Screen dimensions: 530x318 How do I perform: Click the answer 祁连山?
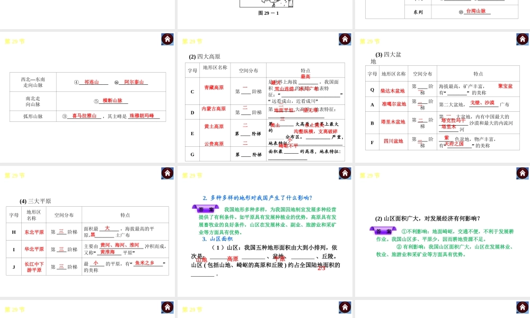pyautogui.click(x=91, y=82)
